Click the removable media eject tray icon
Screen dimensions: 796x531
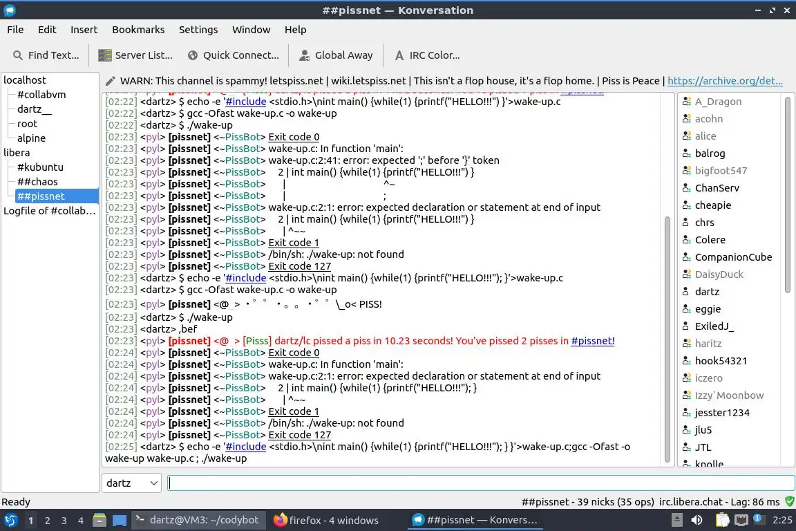click(x=676, y=520)
